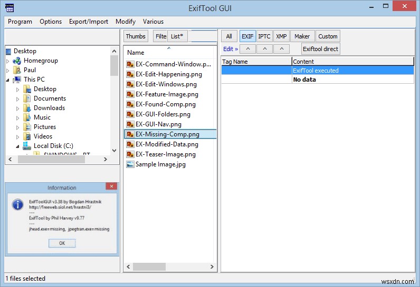Click icon of EX-Edit-Happening.png

tap(130, 74)
